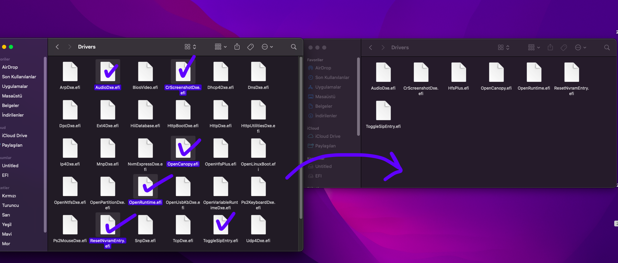Open the EFI volume in left sidebar
The width and height of the screenshot is (618, 263).
[5, 175]
